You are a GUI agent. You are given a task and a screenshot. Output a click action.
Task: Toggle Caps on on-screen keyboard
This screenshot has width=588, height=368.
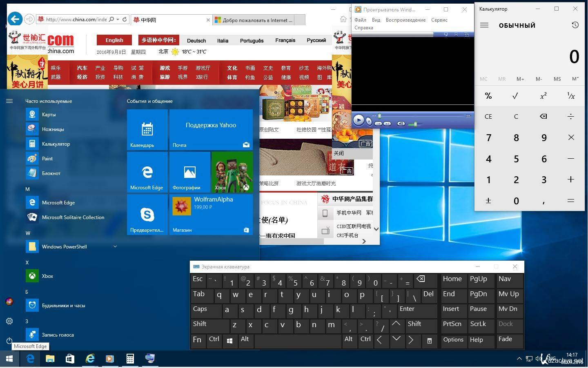[205, 310]
